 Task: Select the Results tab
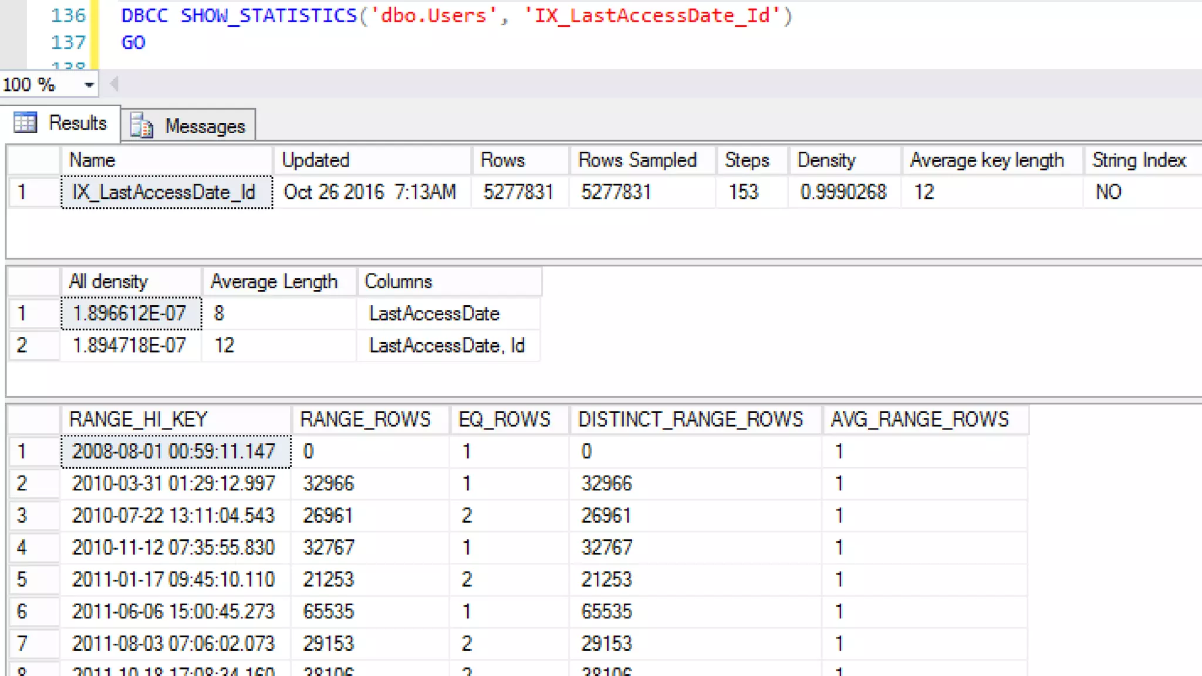pos(77,123)
